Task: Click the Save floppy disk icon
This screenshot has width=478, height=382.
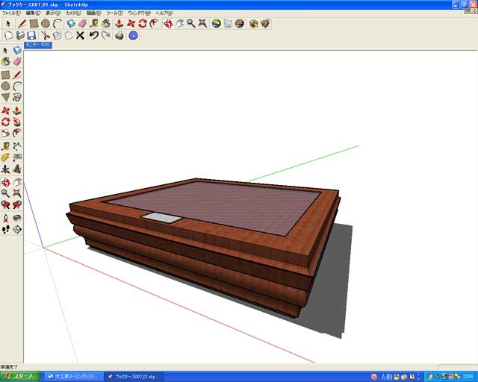Action: pos(31,35)
